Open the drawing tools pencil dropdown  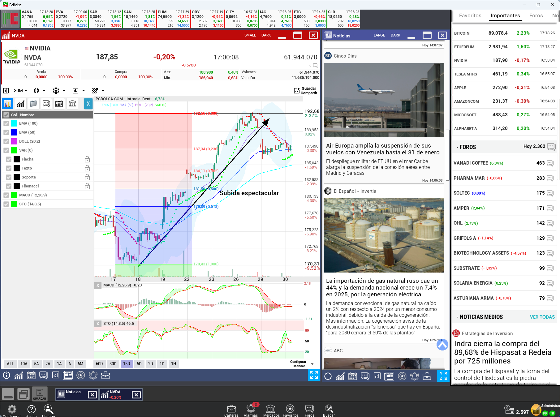[x=98, y=91]
